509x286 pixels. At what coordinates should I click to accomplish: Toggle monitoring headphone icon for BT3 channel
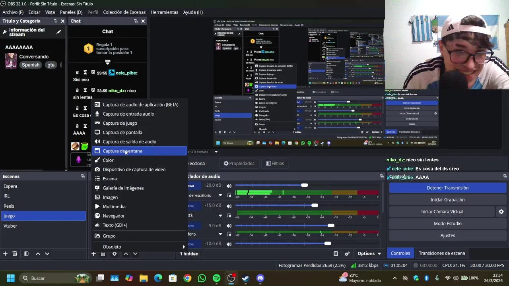[x=229, y=216]
